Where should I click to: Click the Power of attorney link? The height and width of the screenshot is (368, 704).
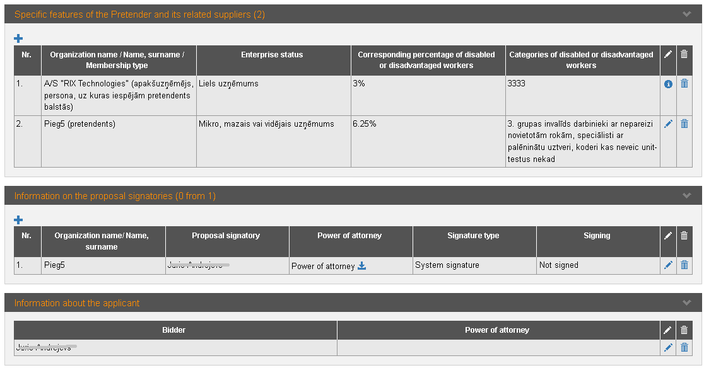pos(322,266)
